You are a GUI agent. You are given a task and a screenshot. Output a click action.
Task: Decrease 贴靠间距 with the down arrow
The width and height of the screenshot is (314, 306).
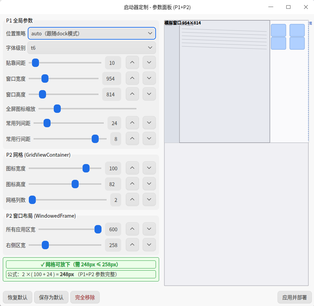[149, 62]
